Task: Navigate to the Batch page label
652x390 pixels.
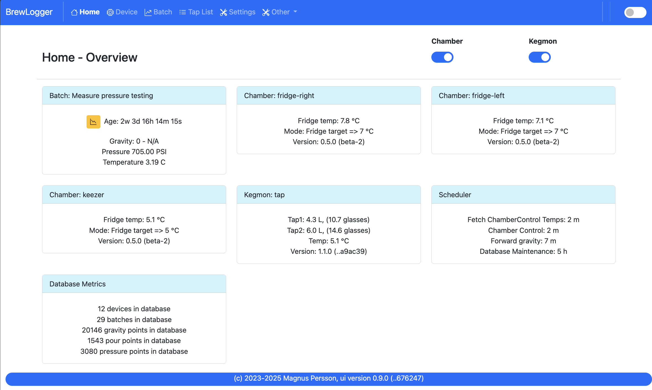Action: (163, 12)
